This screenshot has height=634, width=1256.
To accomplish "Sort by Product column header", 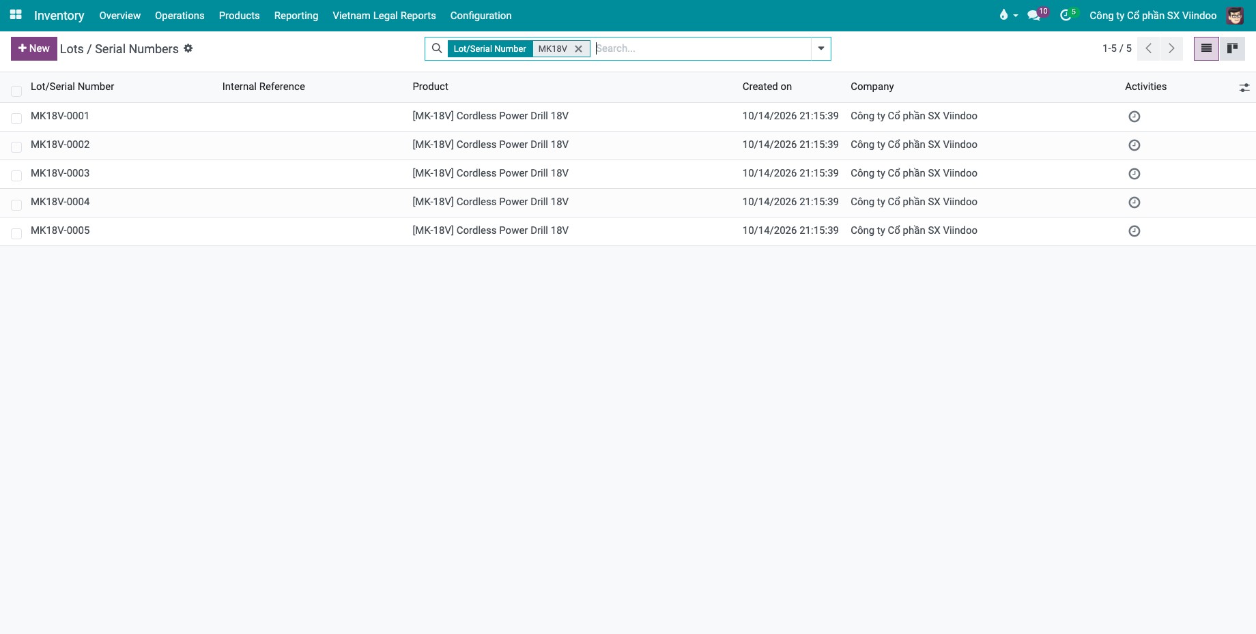I will pos(431,87).
